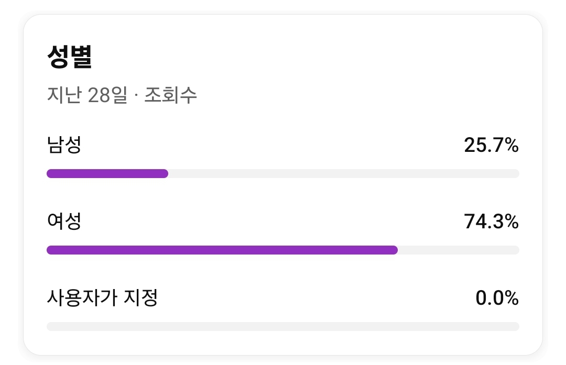Screen dimensions: 566x365
Task: Click the left start of 사용자가 지정 bar
Action: coord(50,327)
